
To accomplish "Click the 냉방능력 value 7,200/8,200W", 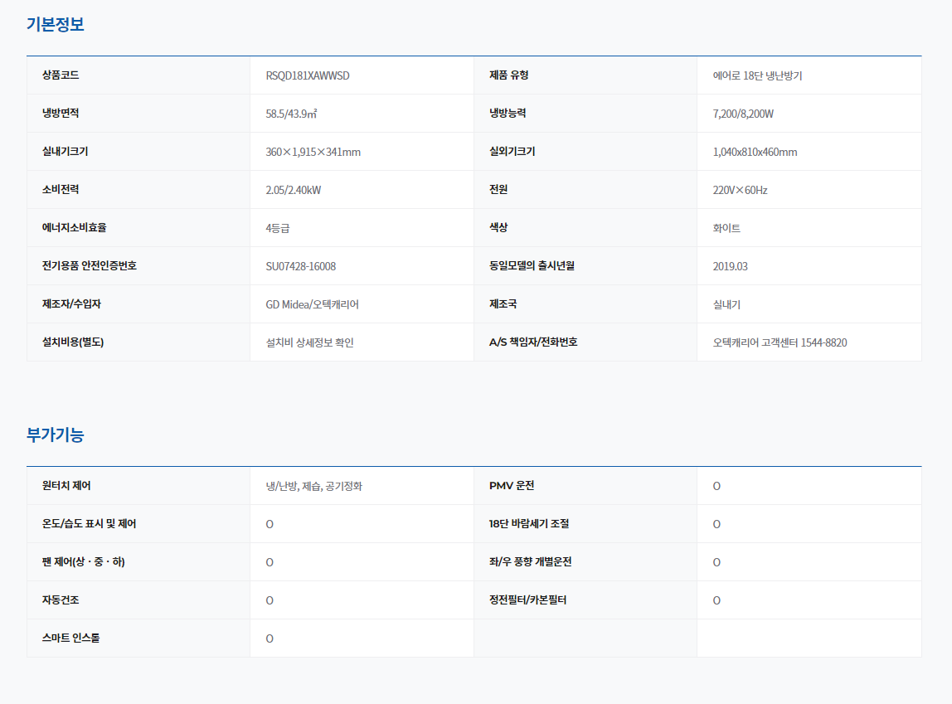I will pyautogui.click(x=743, y=114).
